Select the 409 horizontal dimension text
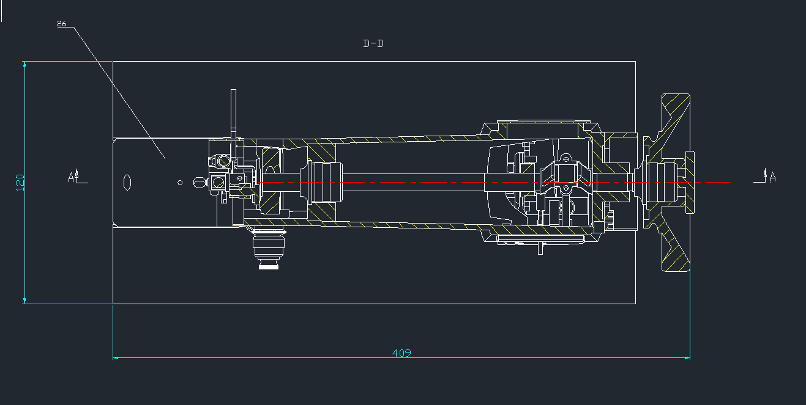 pos(401,353)
